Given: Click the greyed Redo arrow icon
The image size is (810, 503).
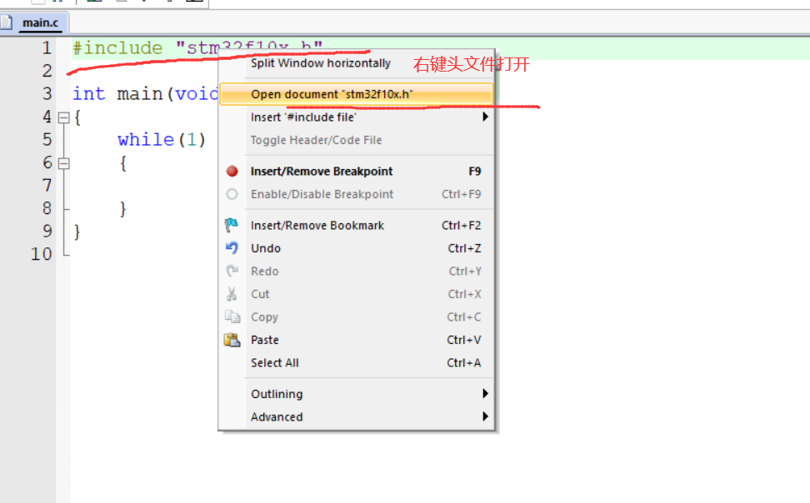Looking at the screenshot, I should point(232,271).
